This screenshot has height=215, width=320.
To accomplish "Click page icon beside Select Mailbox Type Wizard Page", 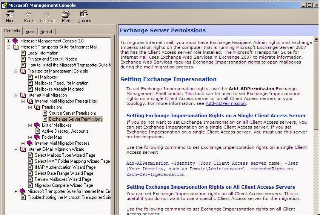I will coord(31,155).
